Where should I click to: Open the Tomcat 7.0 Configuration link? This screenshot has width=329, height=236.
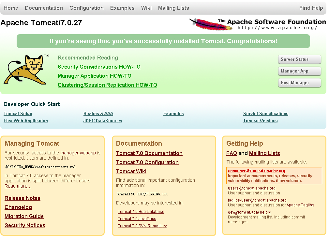click(x=147, y=162)
